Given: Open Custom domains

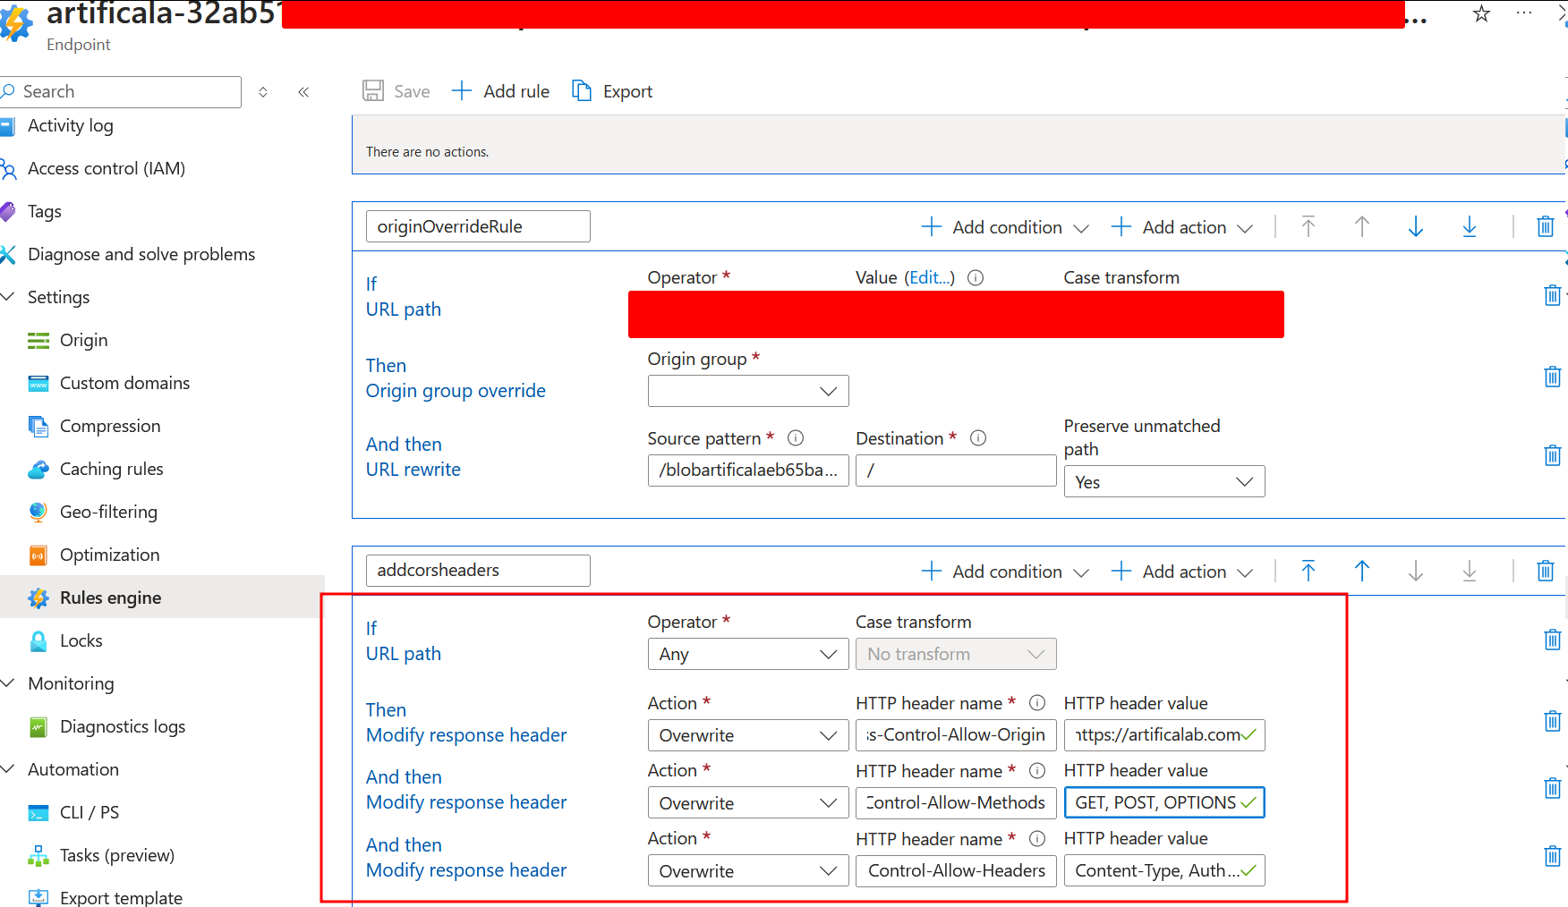Looking at the screenshot, I should 124,384.
